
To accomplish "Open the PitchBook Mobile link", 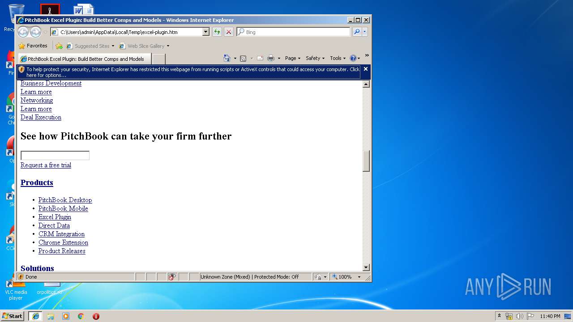I will [63, 208].
